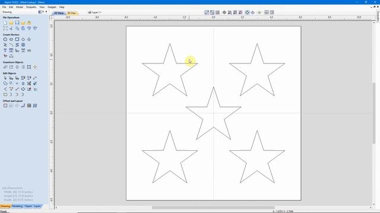Click the Weld Vectors icon
The width and height of the screenshot is (380, 213).
point(5,83)
